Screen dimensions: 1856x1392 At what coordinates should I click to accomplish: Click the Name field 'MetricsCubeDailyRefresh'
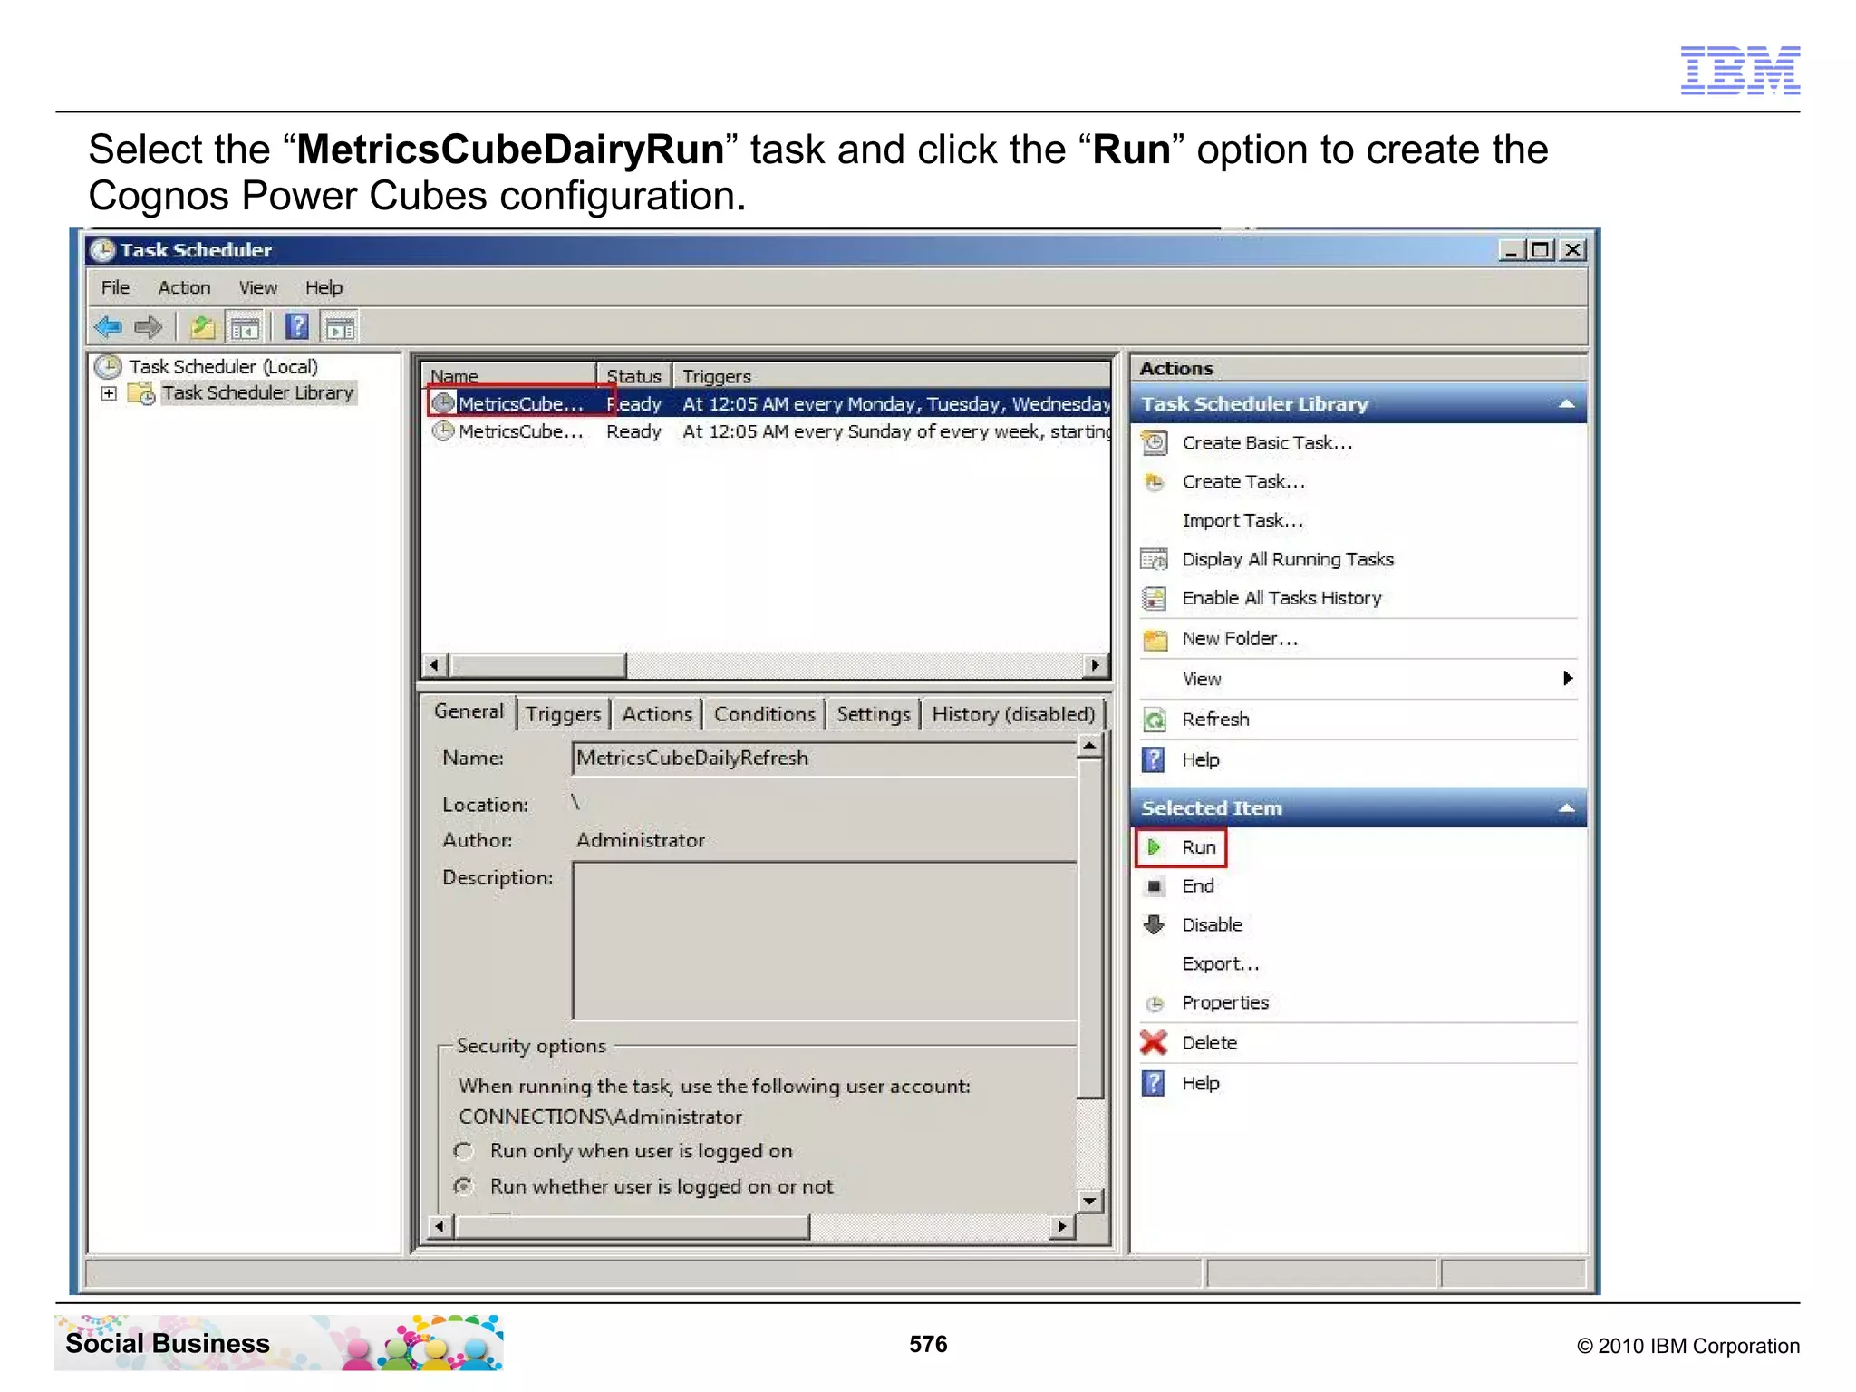pyautogui.click(x=824, y=759)
